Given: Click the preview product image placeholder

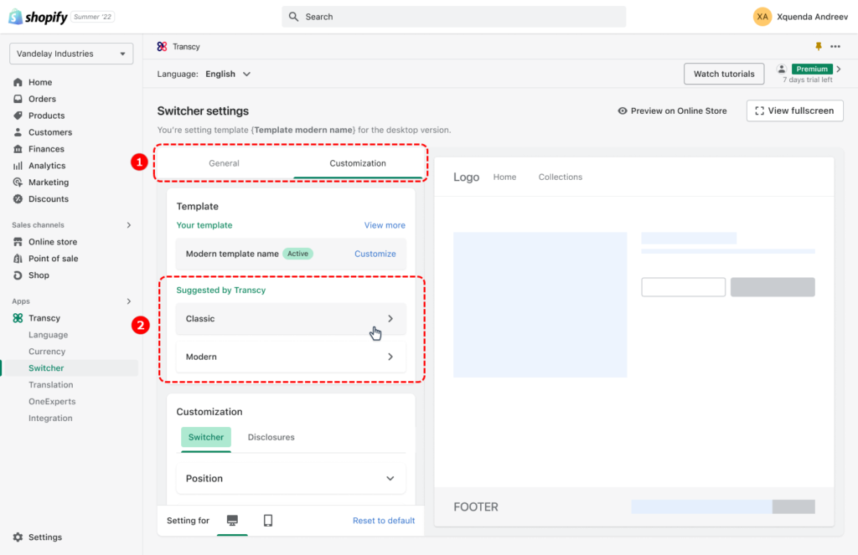Looking at the screenshot, I should point(540,305).
